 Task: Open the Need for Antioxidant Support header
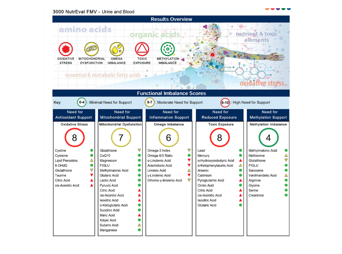point(74,115)
